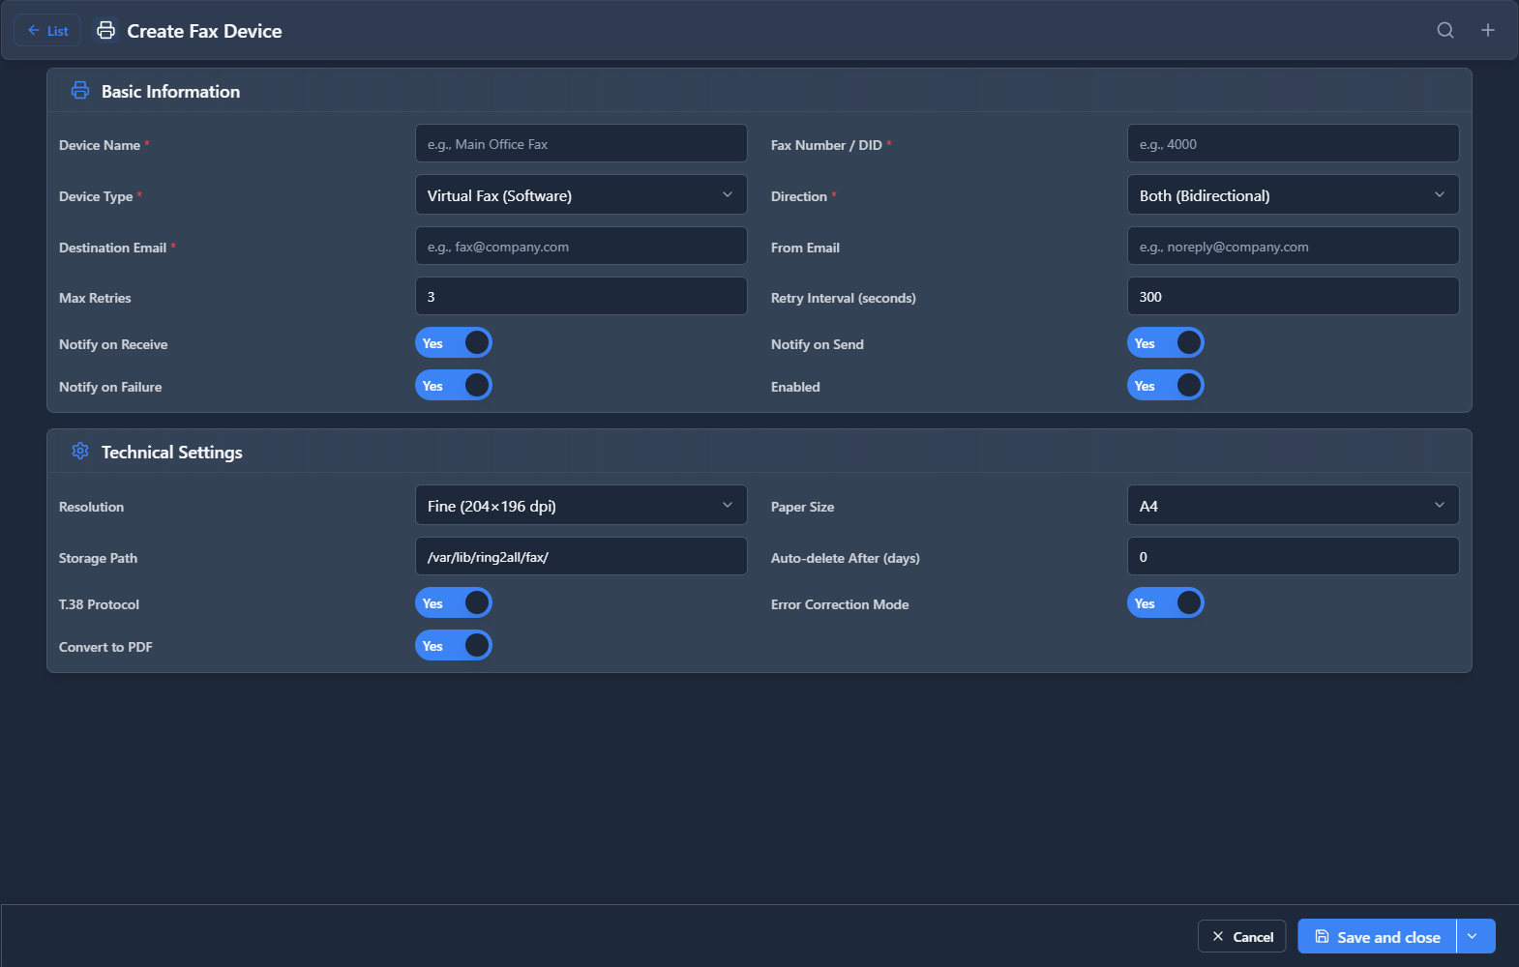Click the plus icon in top bar
Screen dimensions: 1519x967
point(1487,30)
